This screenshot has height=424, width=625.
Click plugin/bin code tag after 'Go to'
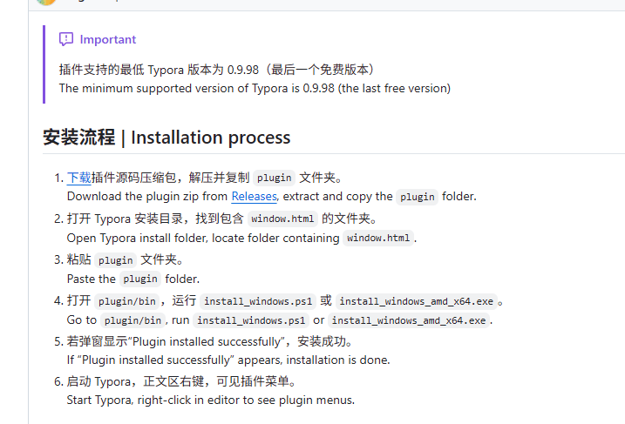point(132,320)
